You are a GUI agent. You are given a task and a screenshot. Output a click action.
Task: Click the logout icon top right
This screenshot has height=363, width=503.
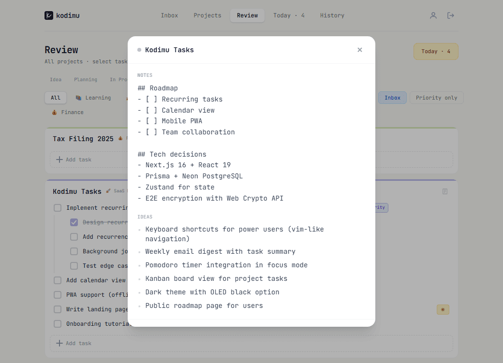tap(451, 15)
